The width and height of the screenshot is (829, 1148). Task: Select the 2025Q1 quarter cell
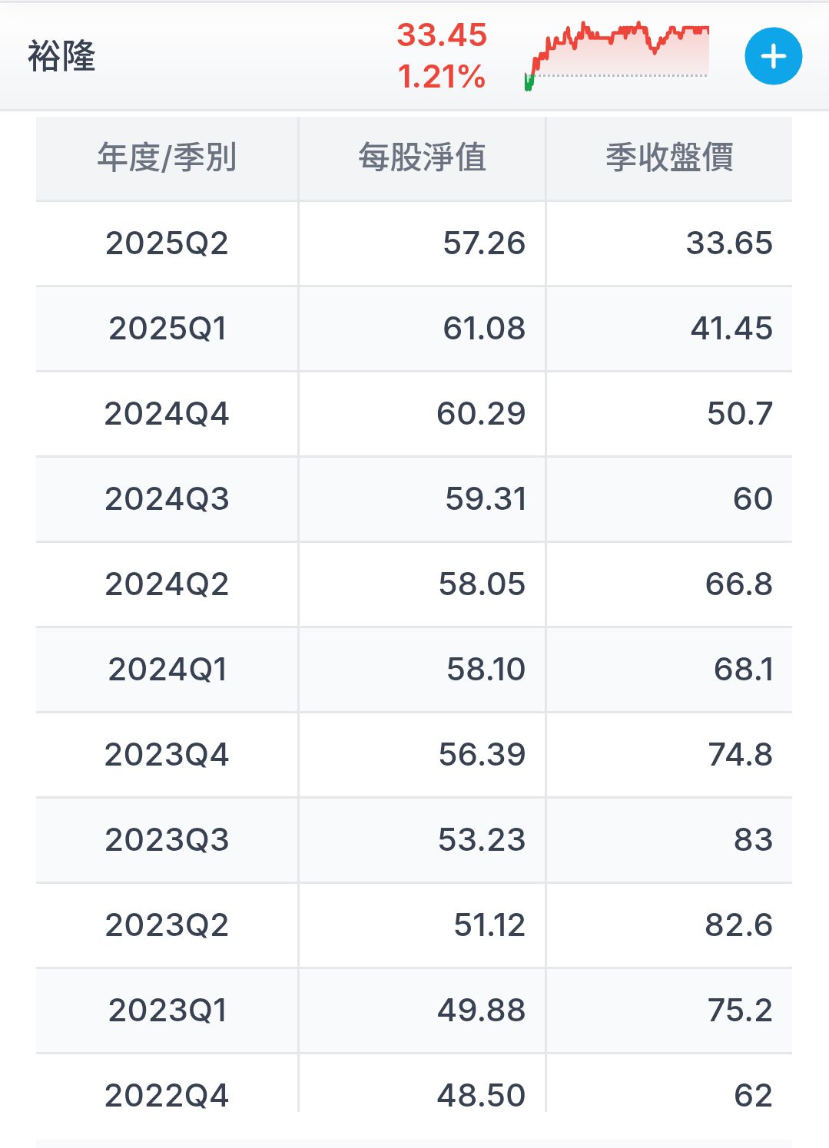point(167,329)
